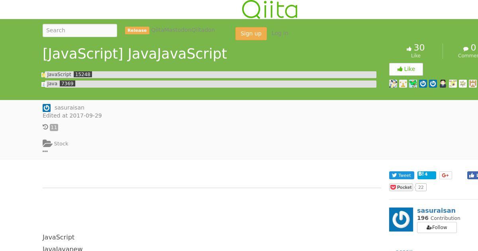This screenshot has height=251, width=478.
Task: Open the Log in link
Action: pos(280,33)
